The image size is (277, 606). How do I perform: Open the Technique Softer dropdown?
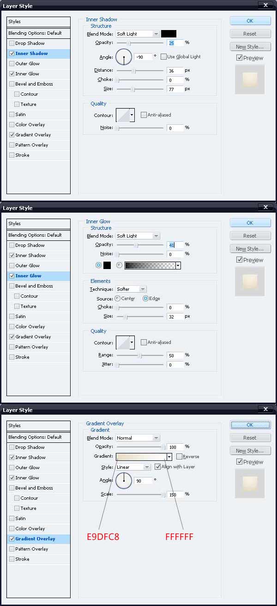click(131, 289)
